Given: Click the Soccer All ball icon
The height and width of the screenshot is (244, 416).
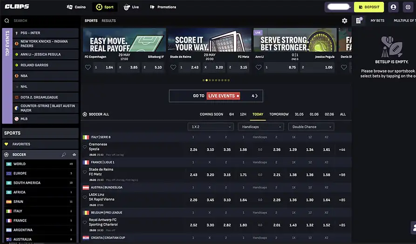Looking at the screenshot, I should 85,114.
